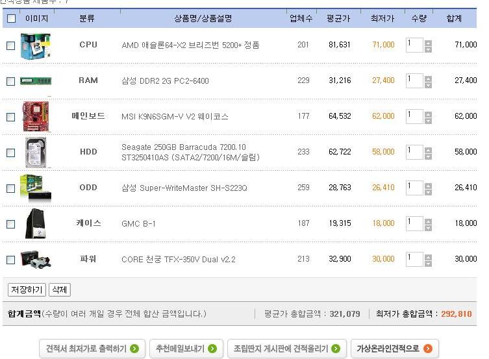The image size is (489, 359).
Task: Click RAM lowest price 27,400
Action: point(383,80)
